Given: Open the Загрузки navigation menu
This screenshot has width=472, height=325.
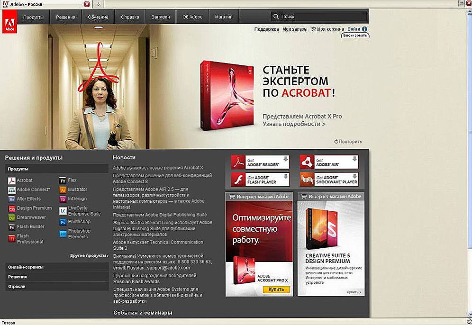Looking at the screenshot, I should (x=161, y=17).
